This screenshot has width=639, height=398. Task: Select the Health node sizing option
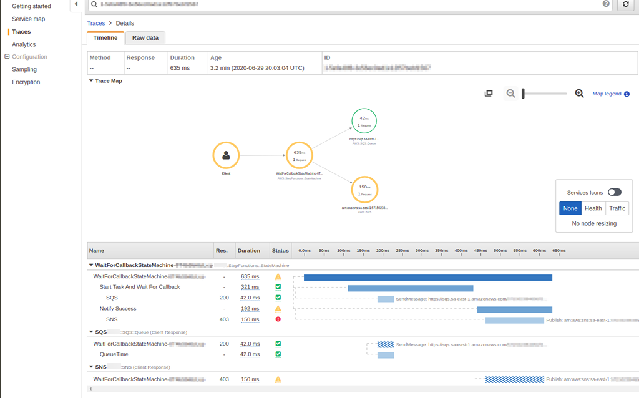coord(593,208)
